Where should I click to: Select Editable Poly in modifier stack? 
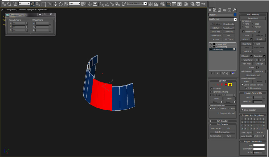(x=218, y=49)
